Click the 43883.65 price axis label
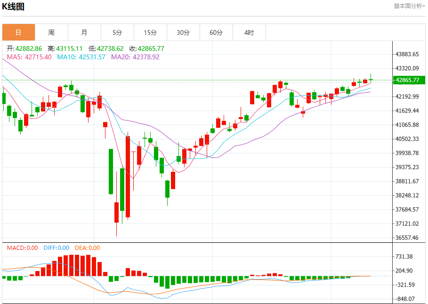Screen dimensions: 428x304 pyautogui.click(x=407, y=54)
